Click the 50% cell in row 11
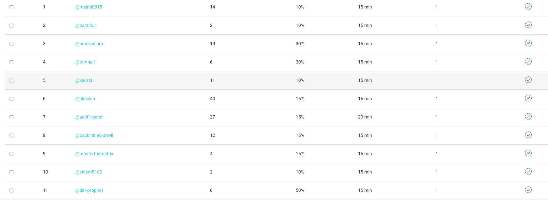Image resolution: width=548 pixels, height=200 pixels. pos(300,190)
